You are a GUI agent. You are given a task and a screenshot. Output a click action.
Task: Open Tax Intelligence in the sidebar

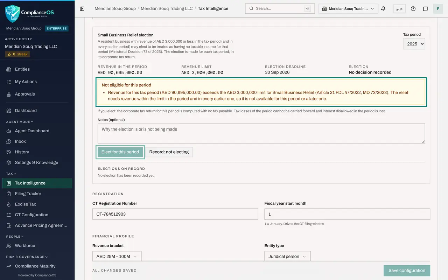coord(37,183)
